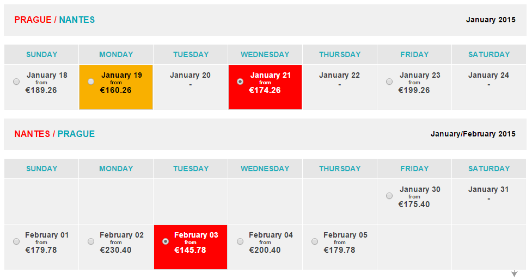Click the gray down arrow at the bottom right
This screenshot has height=280, width=532.
(x=515, y=273)
